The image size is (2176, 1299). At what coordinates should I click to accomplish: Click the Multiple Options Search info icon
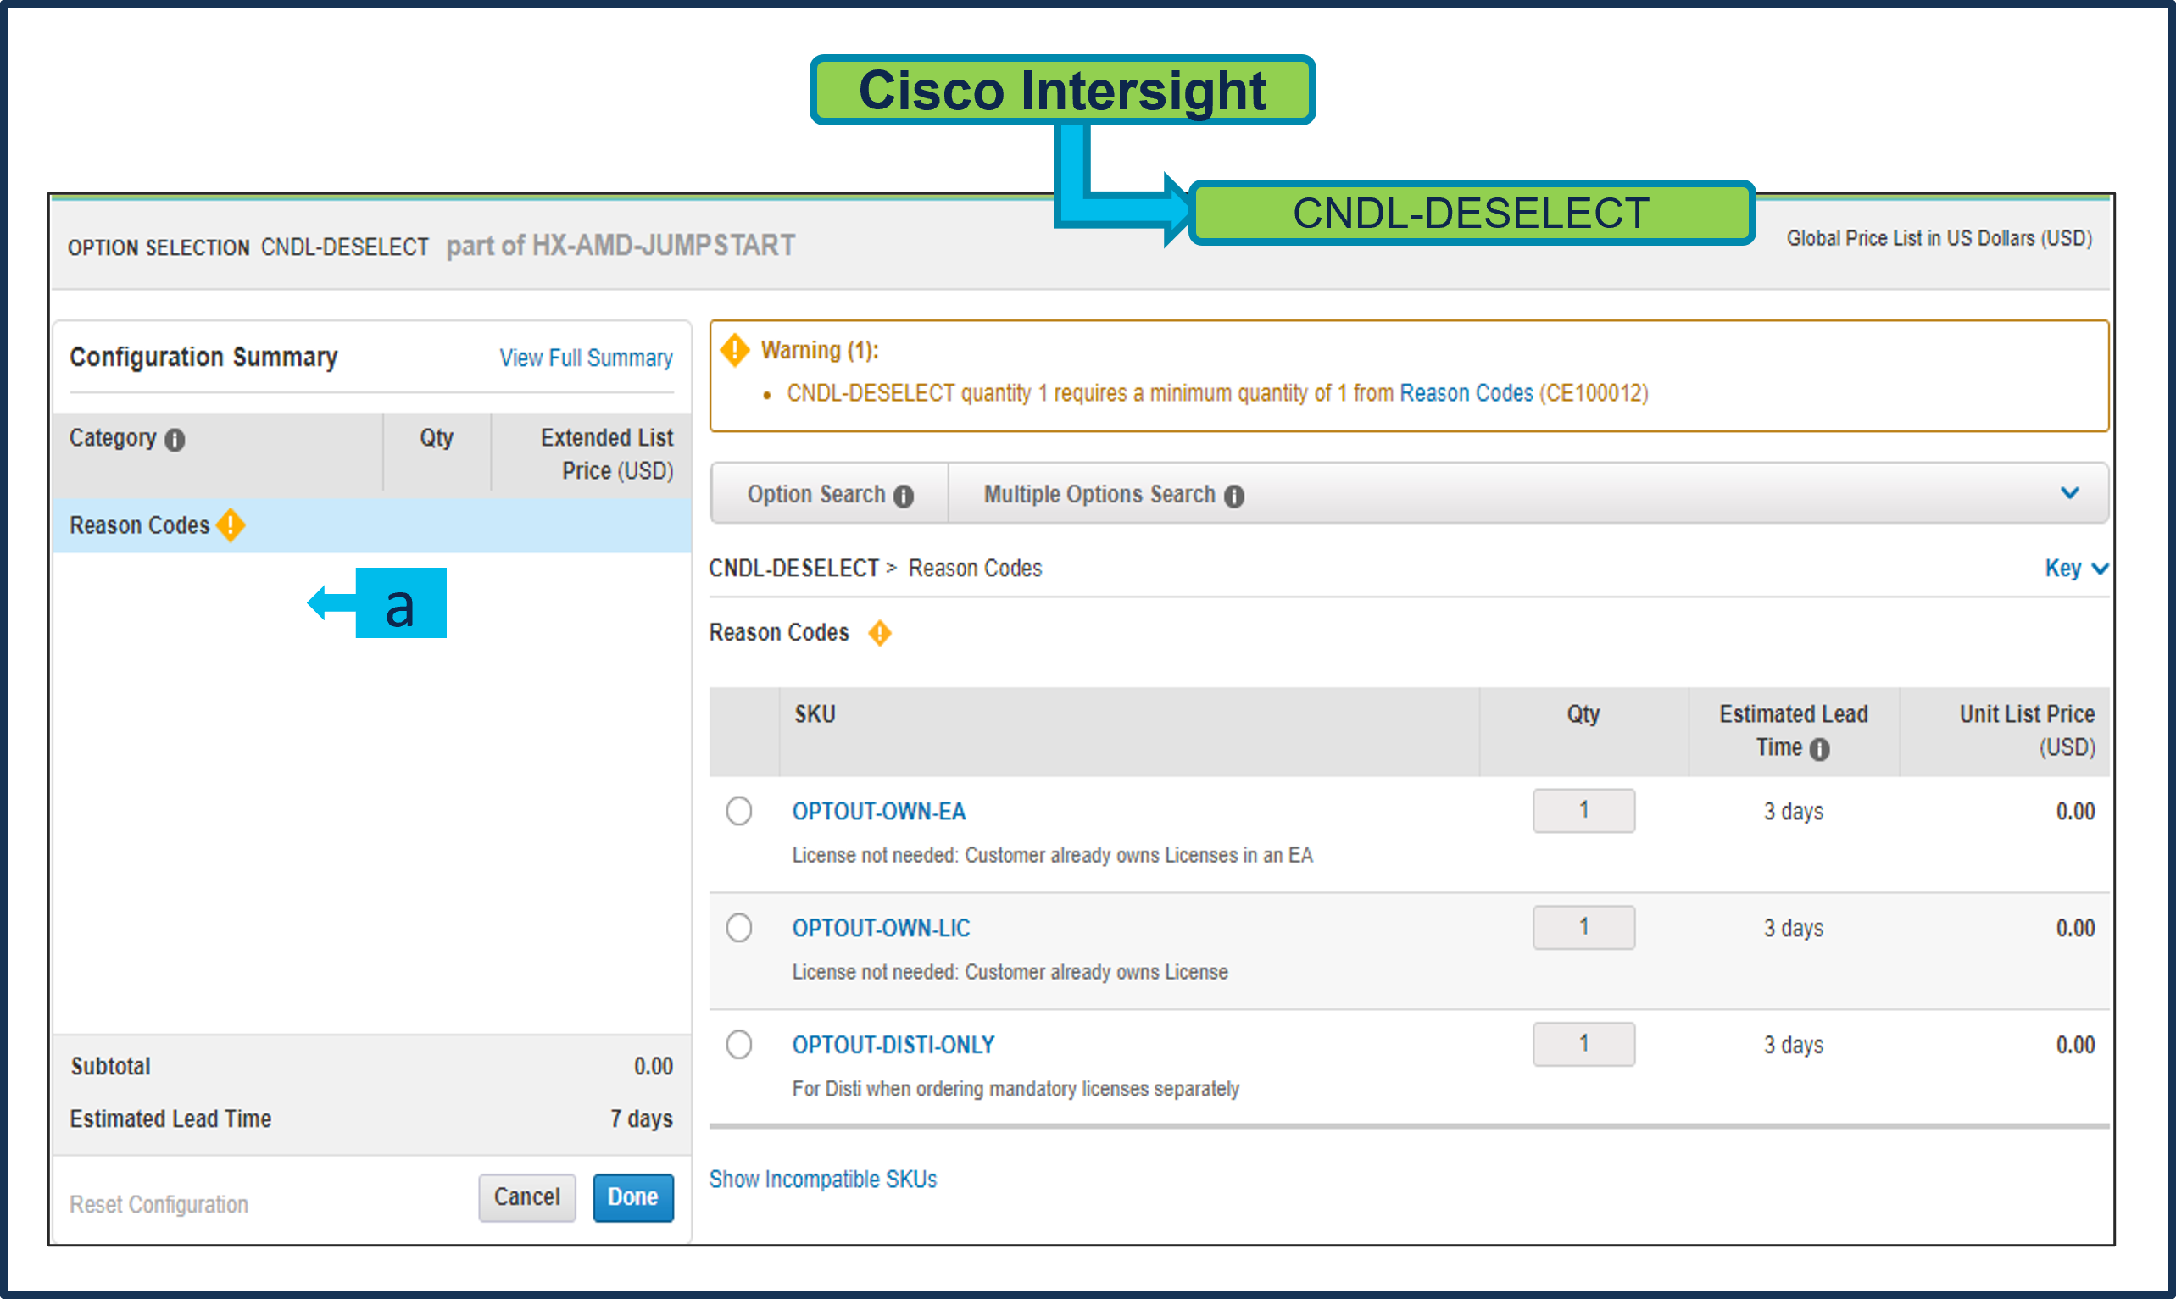1233,497
